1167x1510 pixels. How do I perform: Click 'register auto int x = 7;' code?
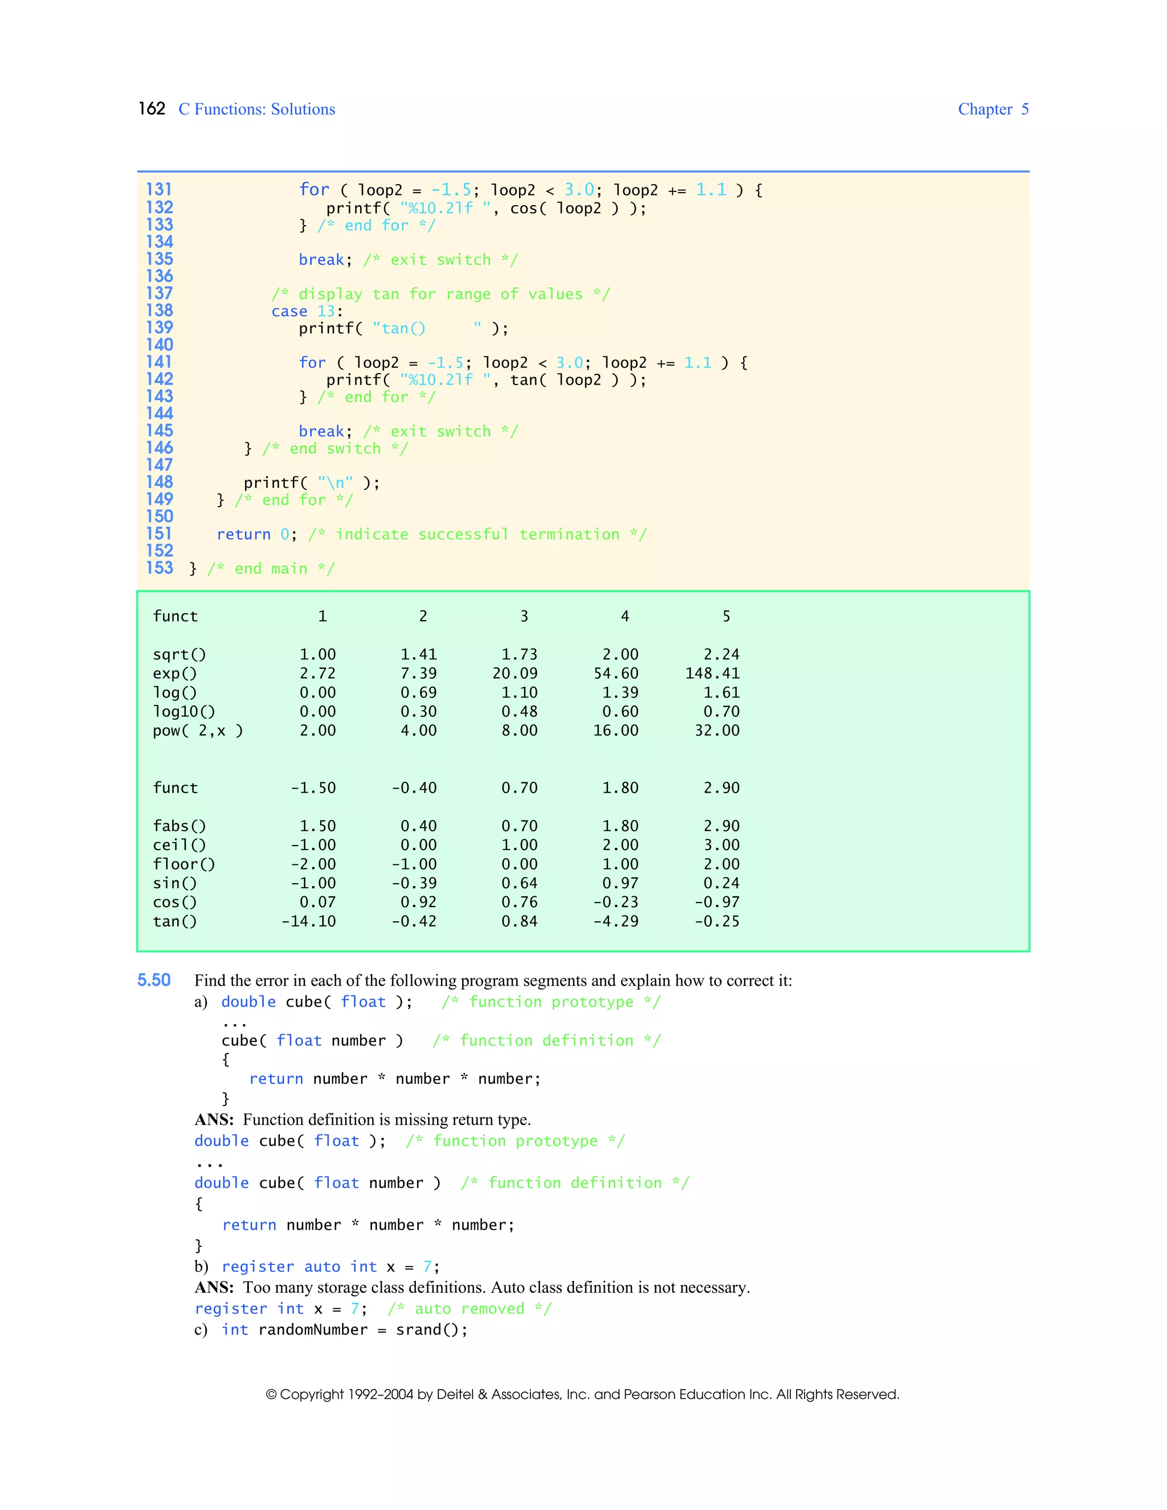pyautogui.click(x=330, y=1267)
